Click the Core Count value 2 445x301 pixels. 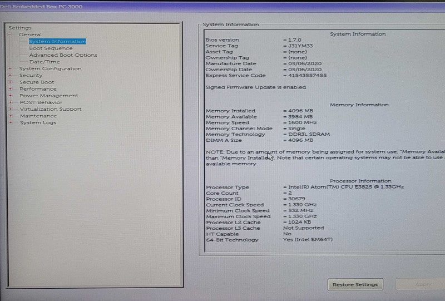[290, 193]
